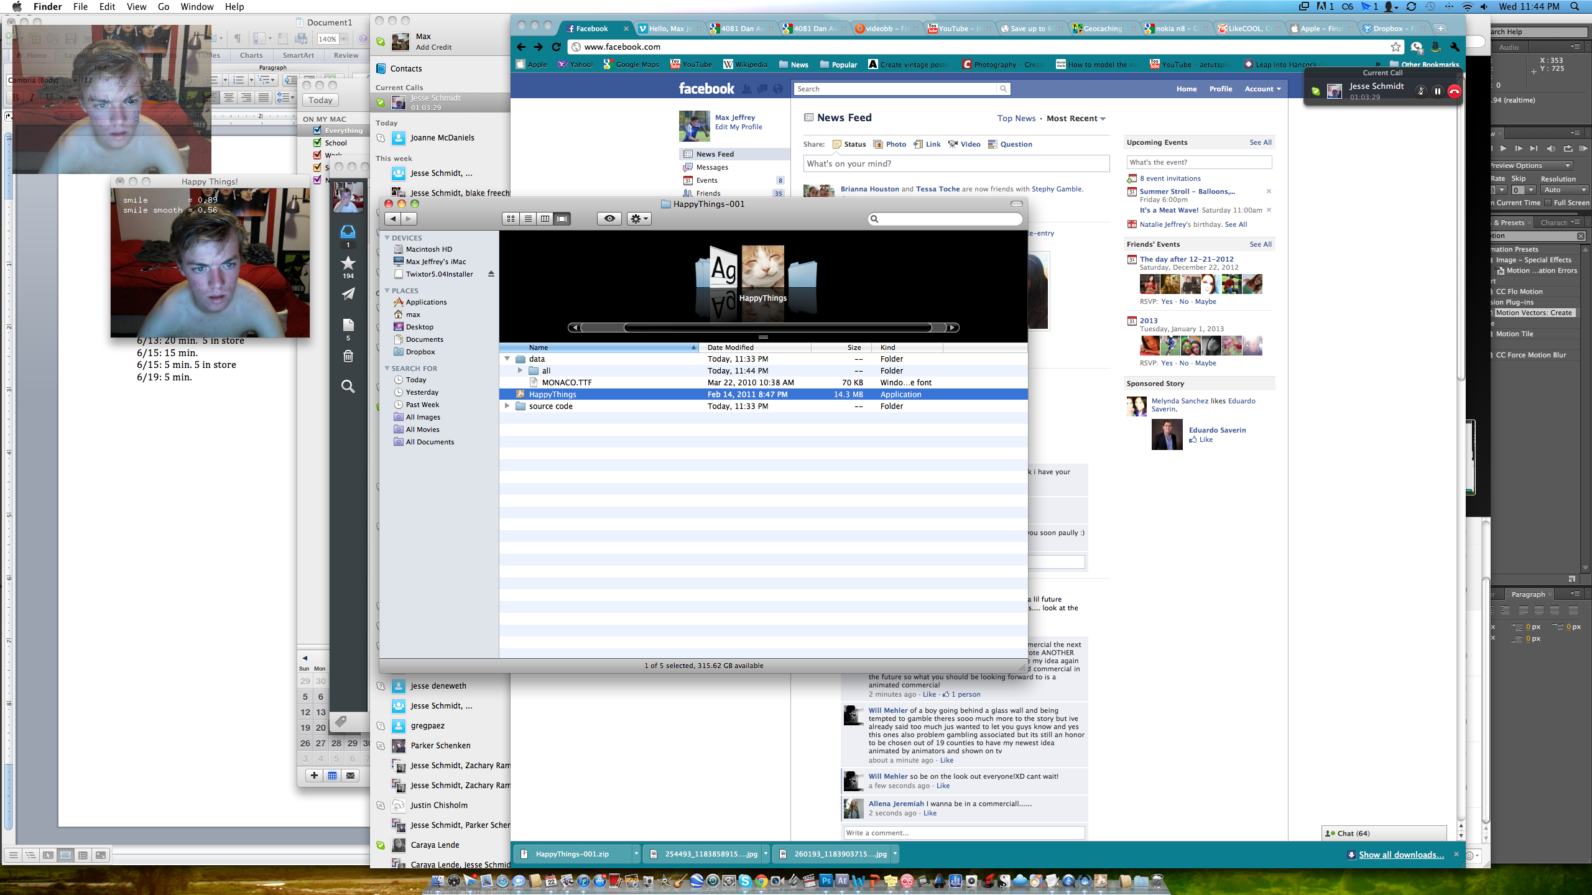Switch to the SmartArt tab in Word
Image resolution: width=1592 pixels, height=895 pixels.
(x=298, y=55)
